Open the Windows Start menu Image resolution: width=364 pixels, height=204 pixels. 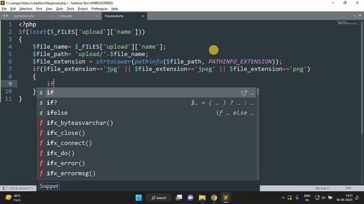[x=139, y=198]
